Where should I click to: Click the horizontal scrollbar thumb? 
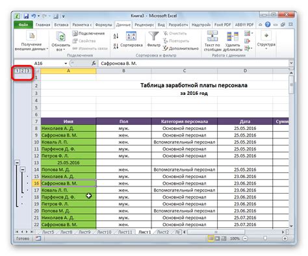pos(216,232)
